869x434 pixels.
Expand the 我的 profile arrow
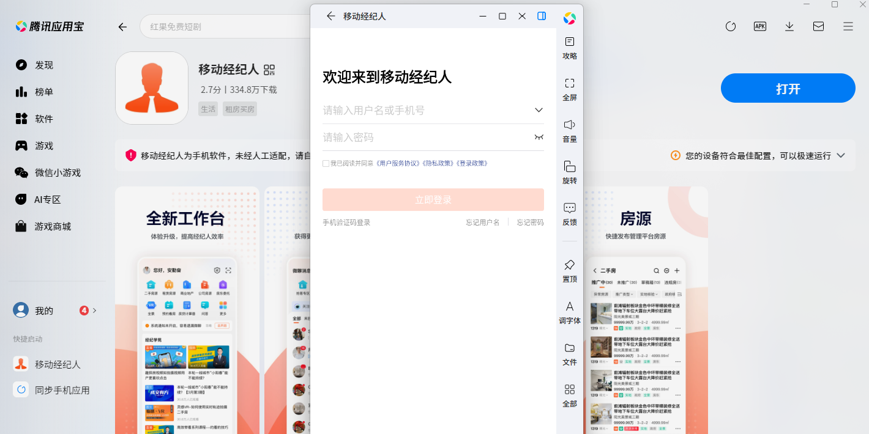95,311
